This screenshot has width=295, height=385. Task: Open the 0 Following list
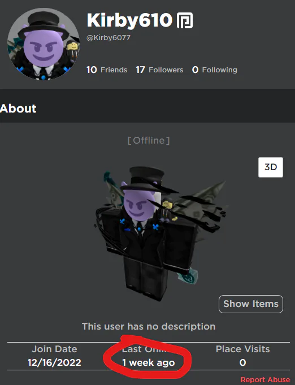point(215,70)
